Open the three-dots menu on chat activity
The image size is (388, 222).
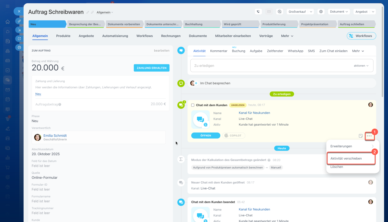(x=369, y=136)
